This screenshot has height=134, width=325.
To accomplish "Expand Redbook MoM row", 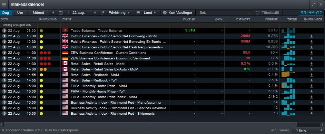I will tap(4, 75).
